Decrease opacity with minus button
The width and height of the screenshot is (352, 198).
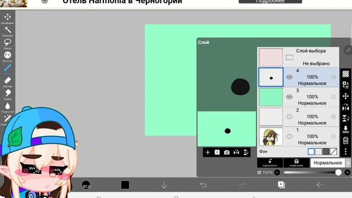click(x=277, y=172)
